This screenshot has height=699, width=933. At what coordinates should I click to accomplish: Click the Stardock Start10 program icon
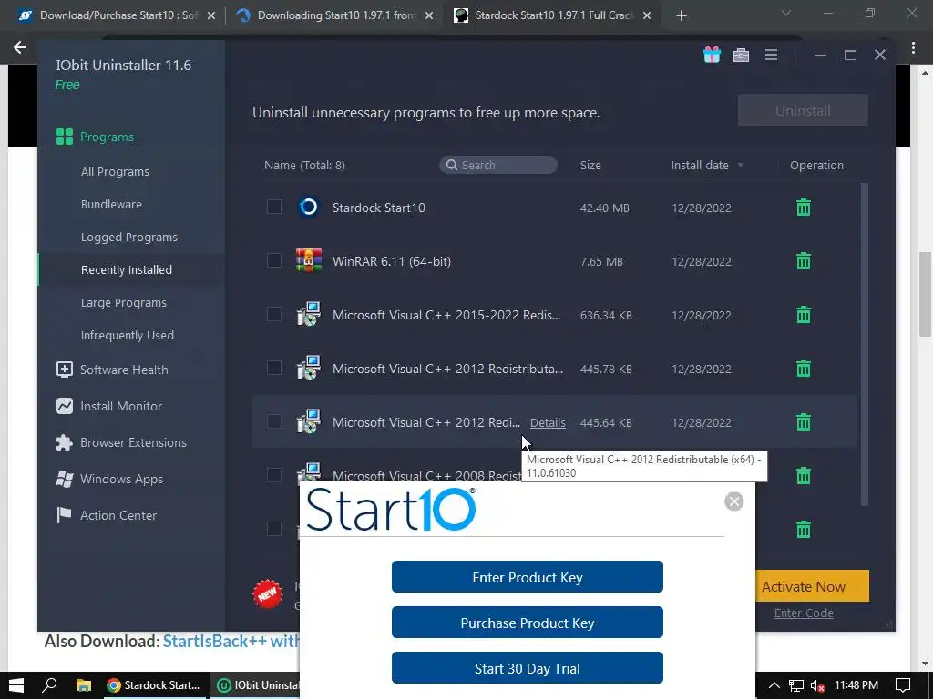(308, 207)
